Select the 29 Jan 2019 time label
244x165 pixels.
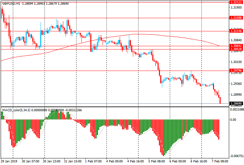[x=9, y=161]
